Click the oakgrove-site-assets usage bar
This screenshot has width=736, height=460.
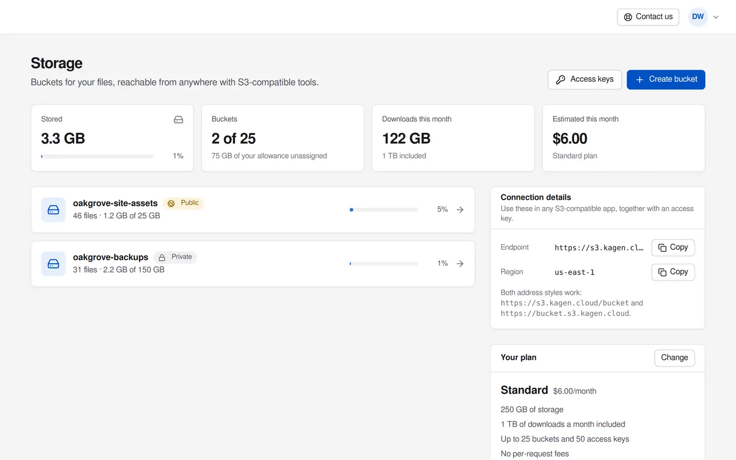tap(384, 210)
